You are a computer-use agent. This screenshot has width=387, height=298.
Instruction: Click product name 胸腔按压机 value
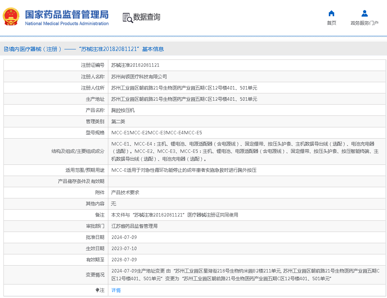click(x=123, y=110)
